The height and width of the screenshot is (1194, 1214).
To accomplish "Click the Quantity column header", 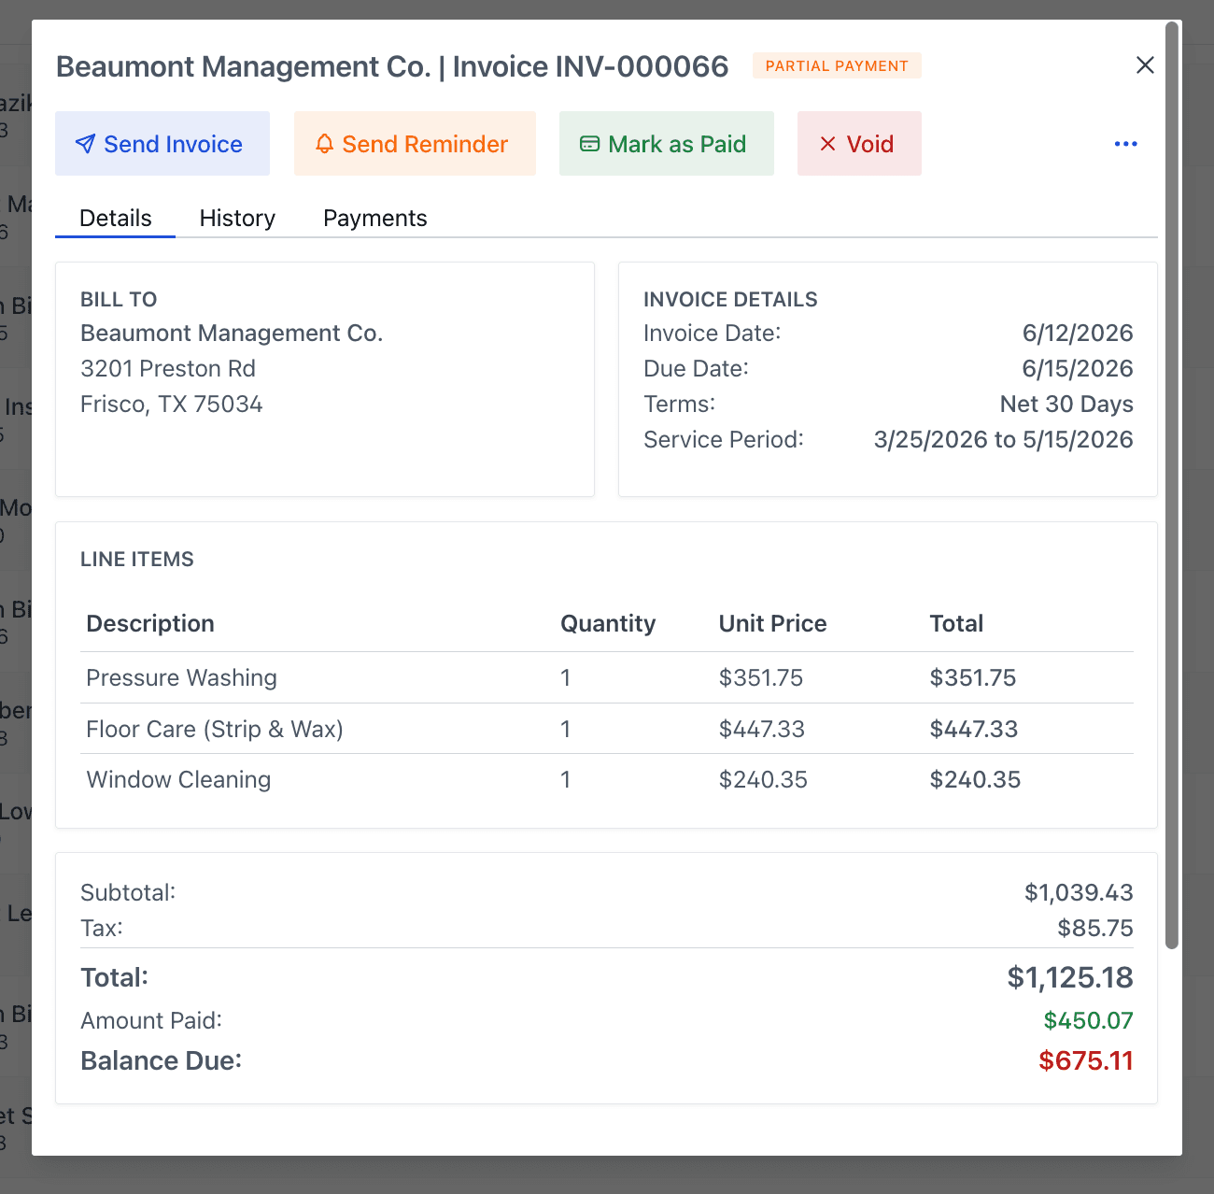I will (x=608, y=623).
